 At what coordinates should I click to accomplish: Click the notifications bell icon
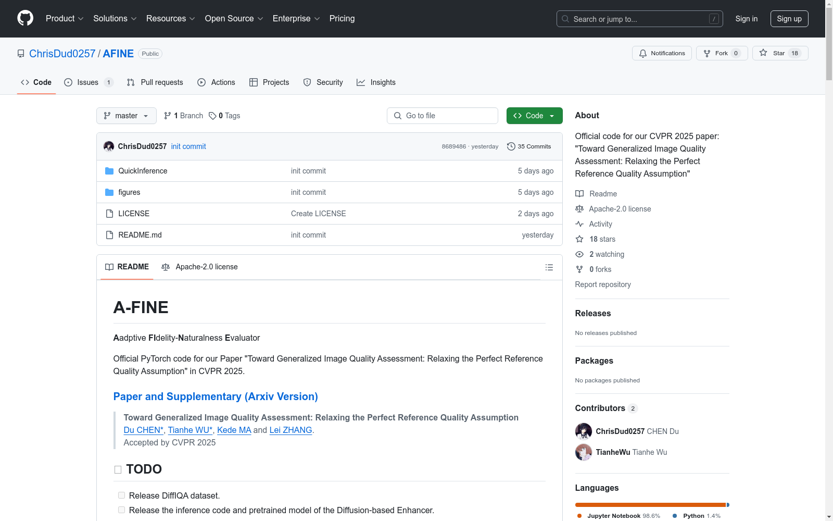[x=643, y=53]
